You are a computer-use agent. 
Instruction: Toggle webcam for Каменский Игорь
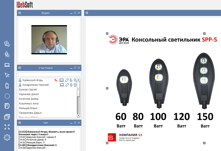(x=75, y=80)
